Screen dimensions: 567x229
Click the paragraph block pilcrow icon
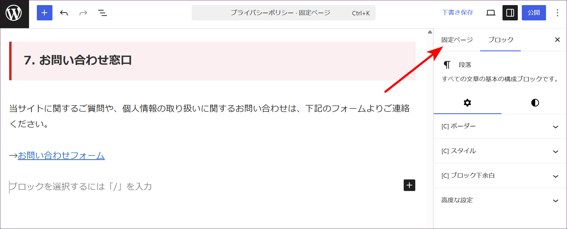(447, 65)
